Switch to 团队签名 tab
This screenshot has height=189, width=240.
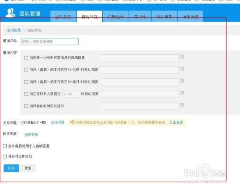click(x=63, y=16)
